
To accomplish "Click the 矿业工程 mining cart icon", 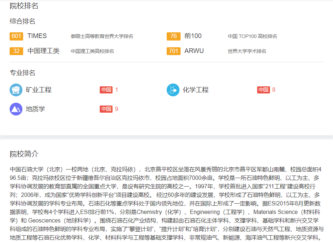I will 16,90.
